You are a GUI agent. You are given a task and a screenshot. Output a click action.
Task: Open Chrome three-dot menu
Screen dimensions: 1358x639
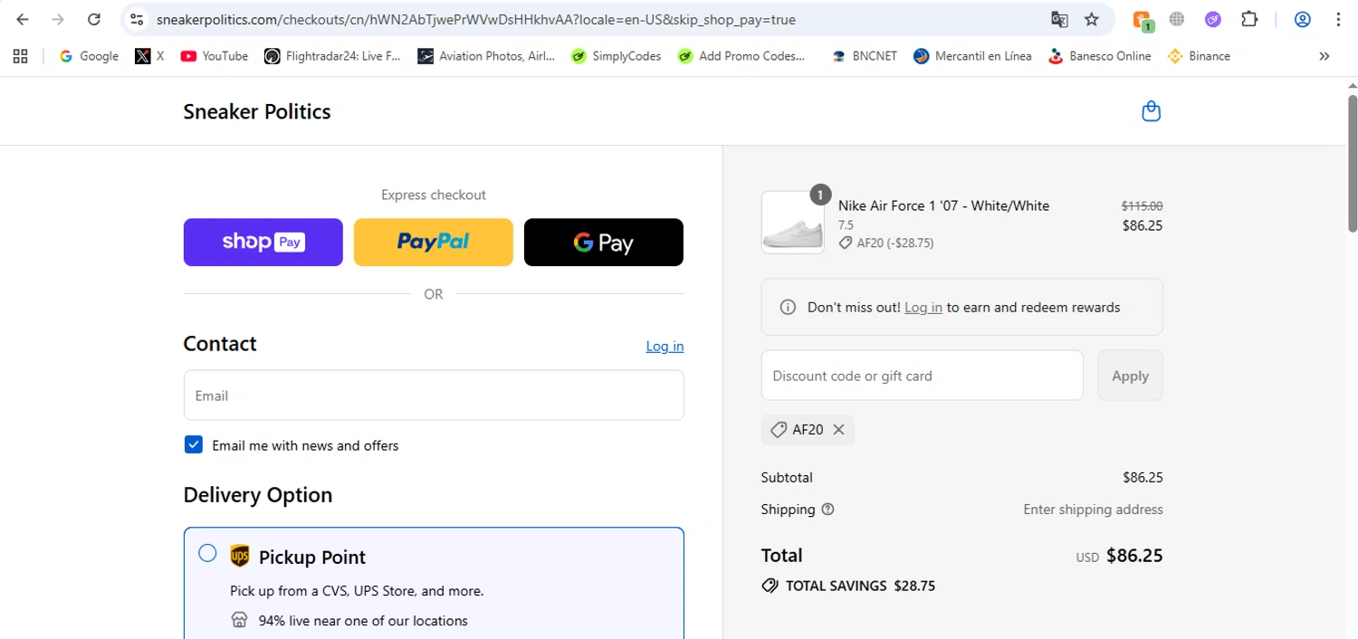click(1338, 19)
